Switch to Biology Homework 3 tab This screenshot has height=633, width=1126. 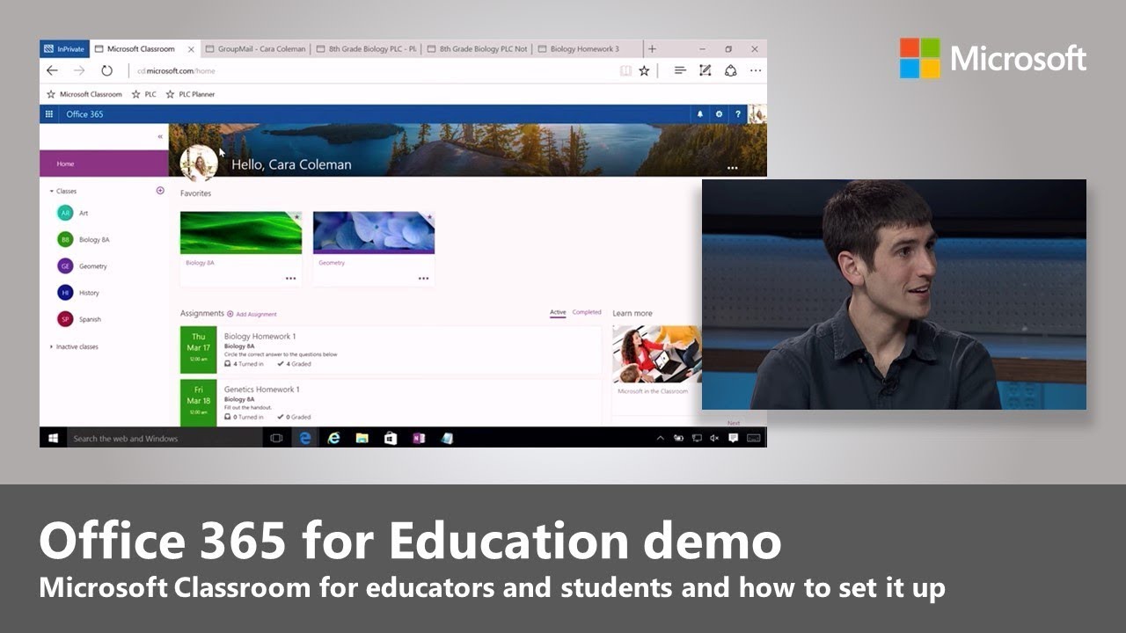coord(587,49)
